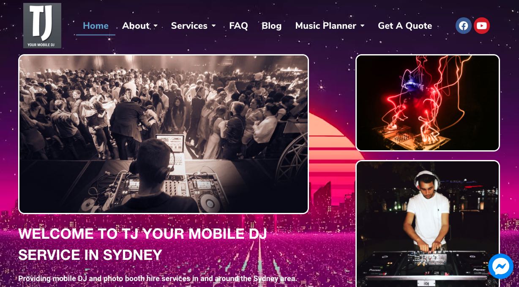Expand the Music Planner dropdown arrow
Image resolution: width=519 pixels, height=287 pixels.
(362, 26)
